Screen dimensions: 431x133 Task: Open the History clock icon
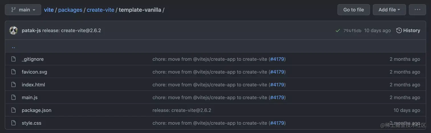[399, 30]
